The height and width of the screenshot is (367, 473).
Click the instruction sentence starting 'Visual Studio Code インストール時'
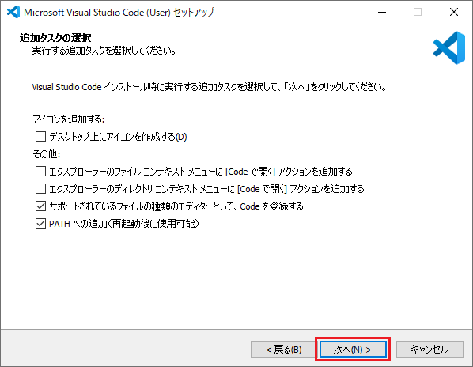pos(210,87)
